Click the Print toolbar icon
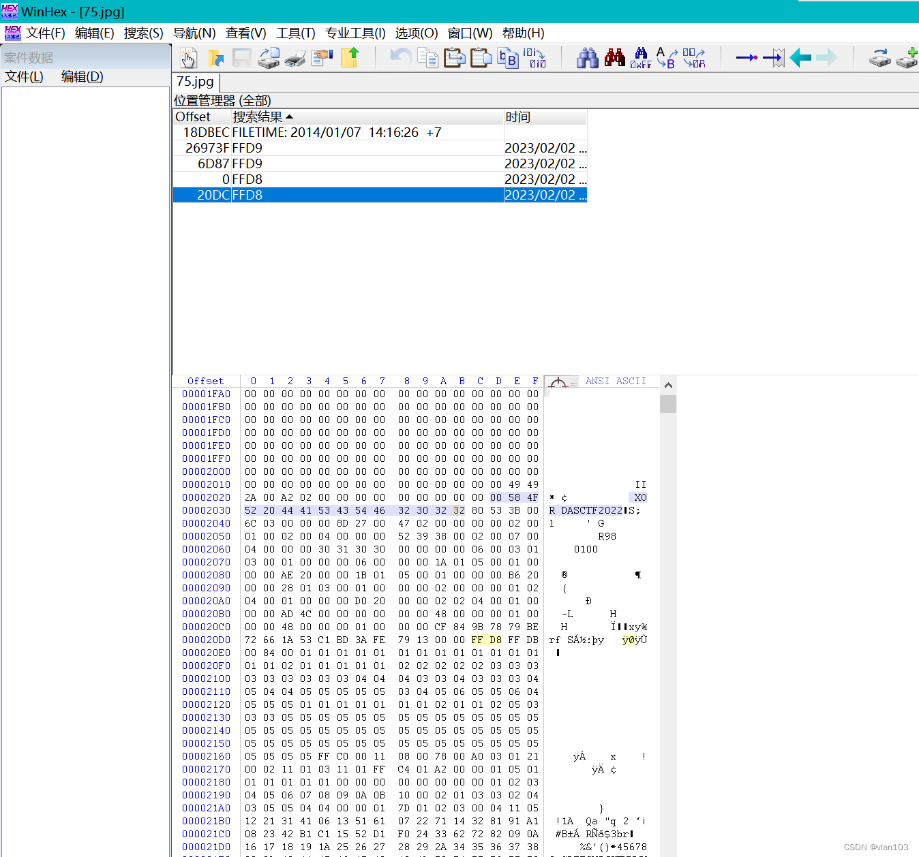The height and width of the screenshot is (857, 919). [295, 58]
